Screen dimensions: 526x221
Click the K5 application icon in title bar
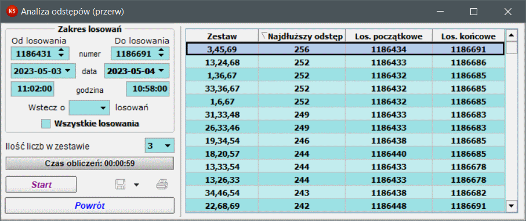coord(12,12)
